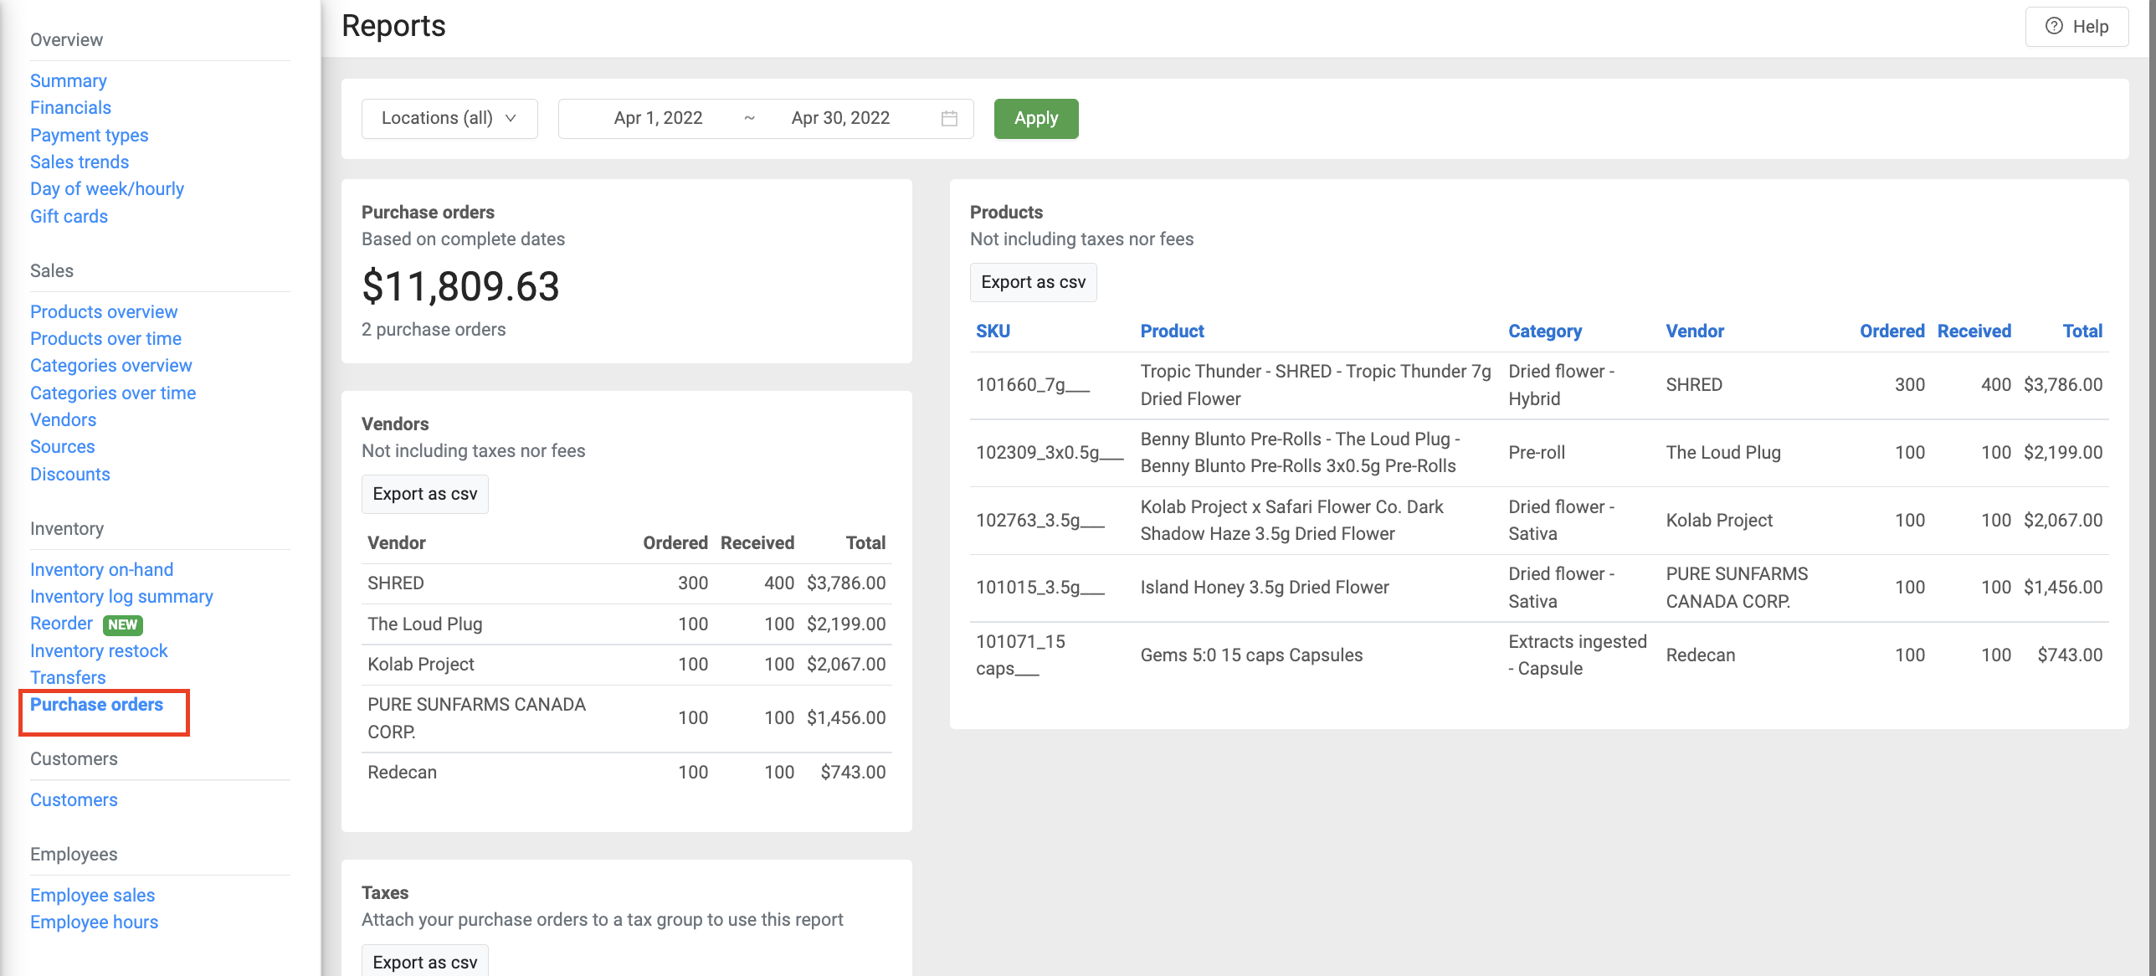Screen dimensions: 2156x976
Task: Open the Inventory on-hand report
Action: click(x=101, y=569)
